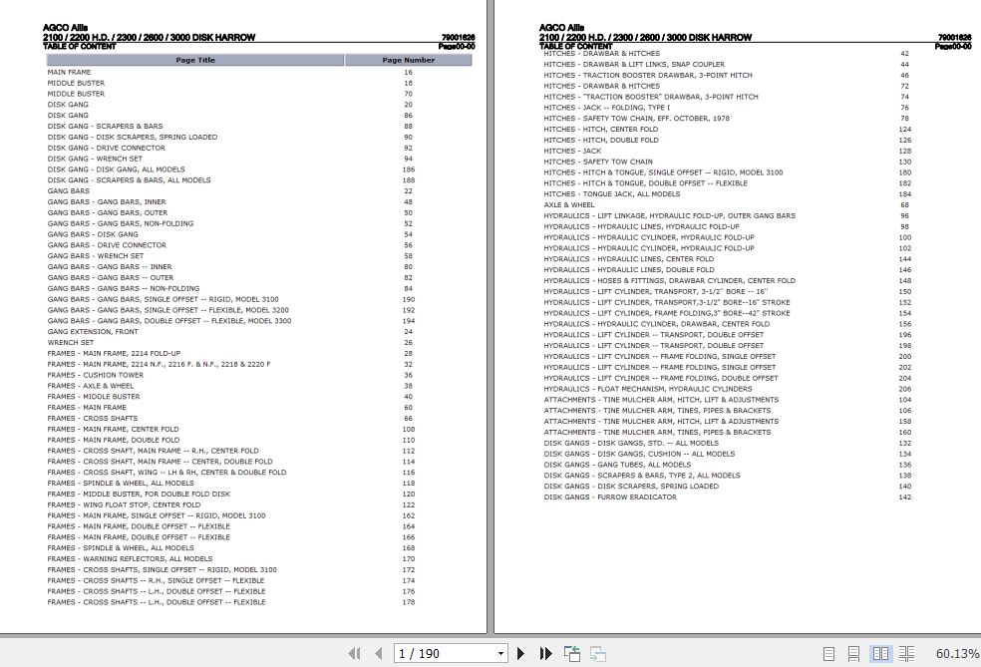
Task: Select FRAMES - WARNING REFLECTORS, ALL MODELS
Action: pos(130,558)
